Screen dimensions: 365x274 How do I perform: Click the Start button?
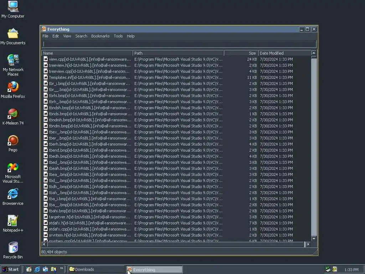click(11, 269)
